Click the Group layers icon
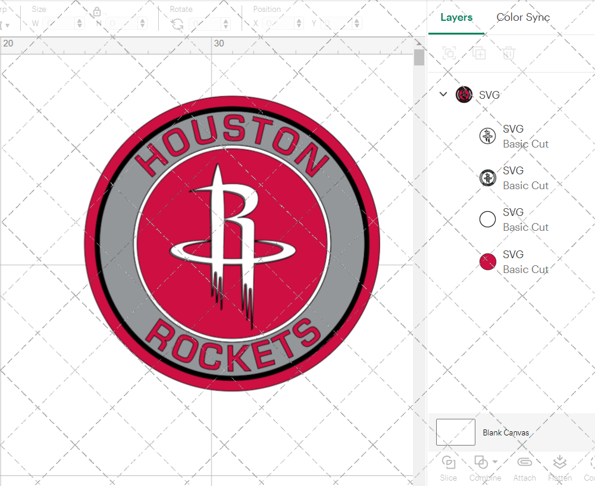Image resolution: width=595 pixels, height=486 pixels. 450,53
